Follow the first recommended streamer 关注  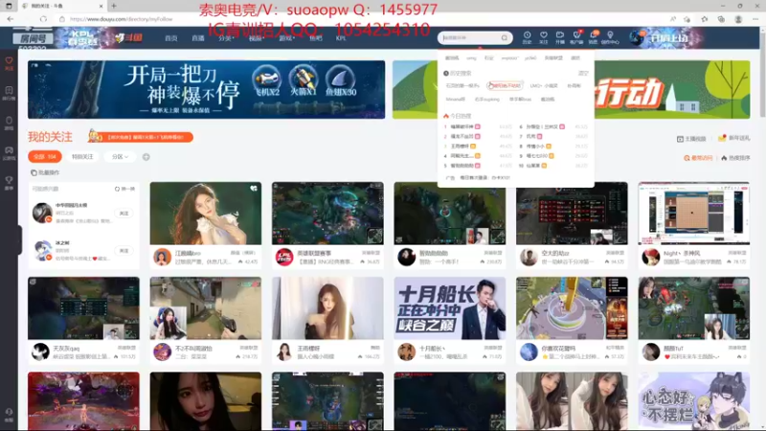[124, 213]
